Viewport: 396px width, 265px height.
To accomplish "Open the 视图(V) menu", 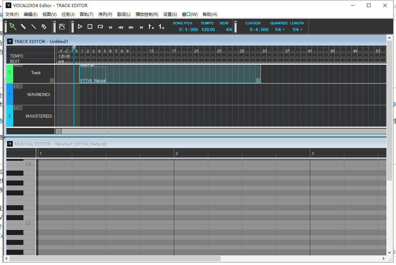I will coord(49,14).
